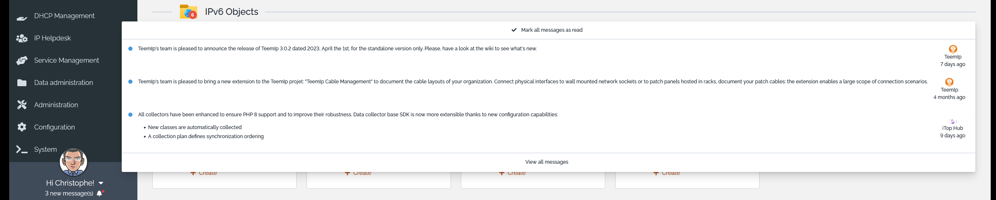Click the IP Helpdesk people icon
The image size is (996, 200).
pyautogui.click(x=22, y=38)
